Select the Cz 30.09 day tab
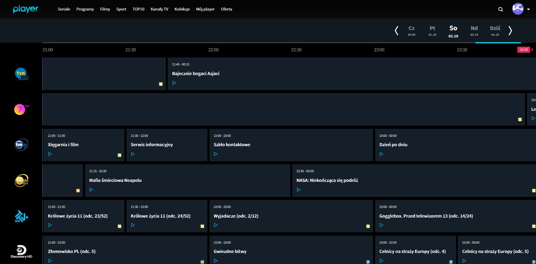Screen dimensions: 536x264 coord(412,31)
